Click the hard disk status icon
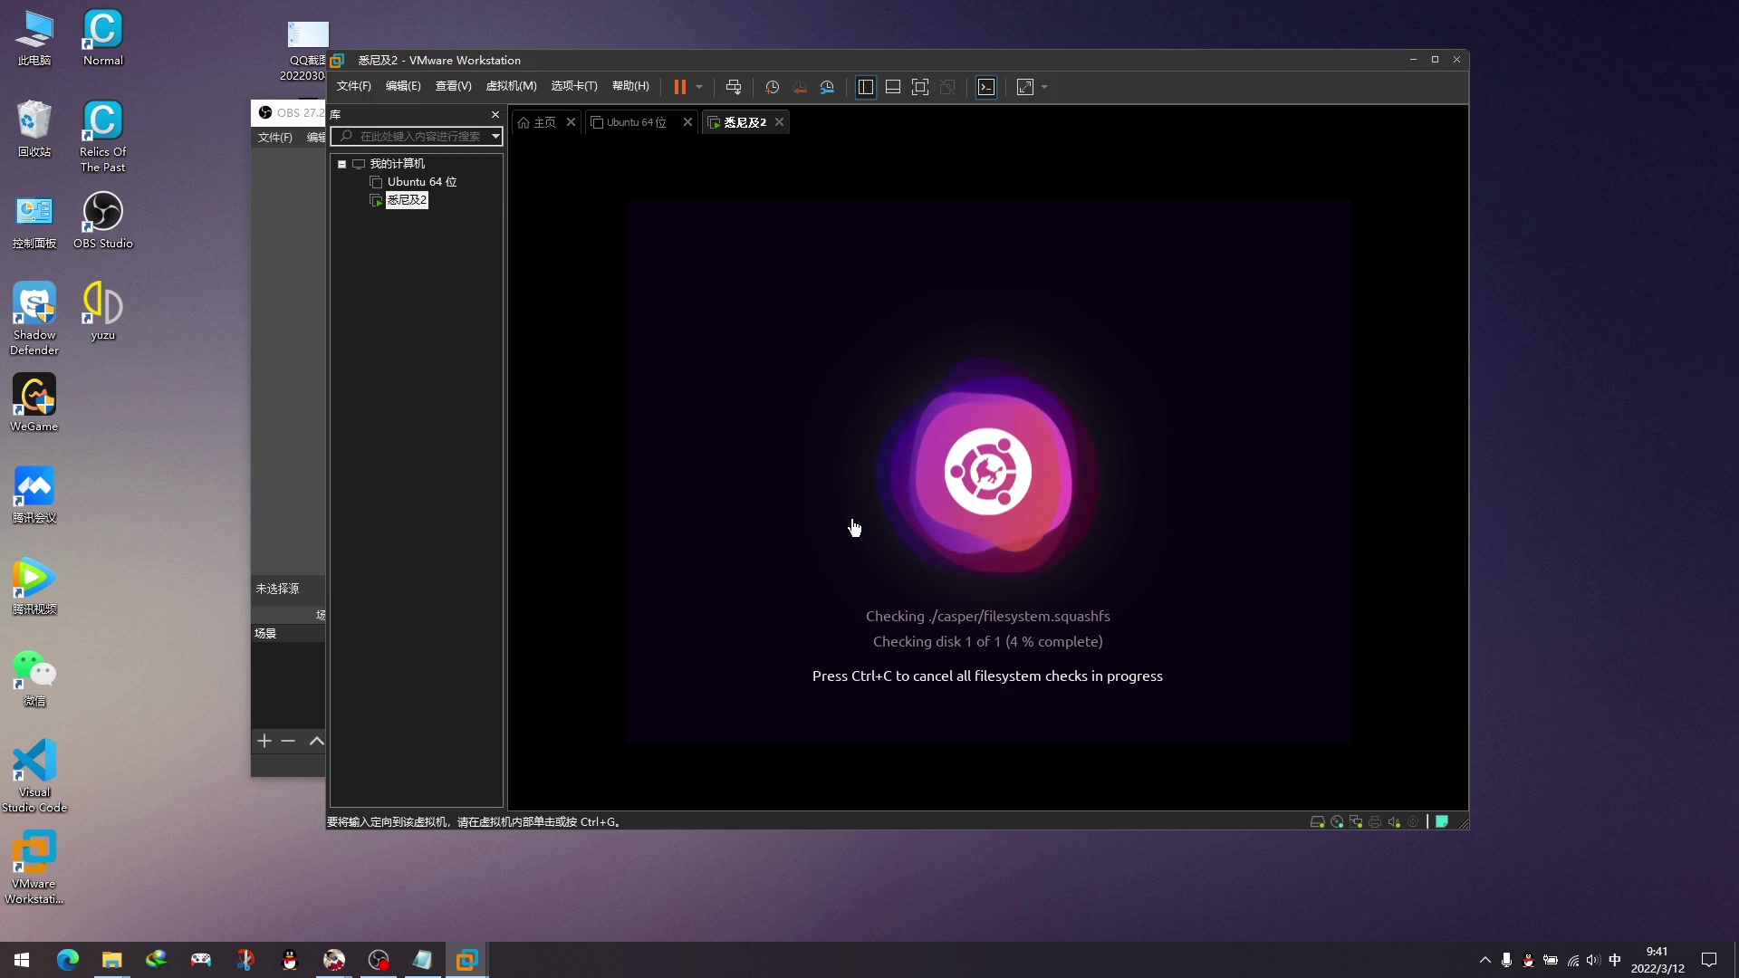Screen dimensions: 1739x978 pyautogui.click(x=1318, y=822)
